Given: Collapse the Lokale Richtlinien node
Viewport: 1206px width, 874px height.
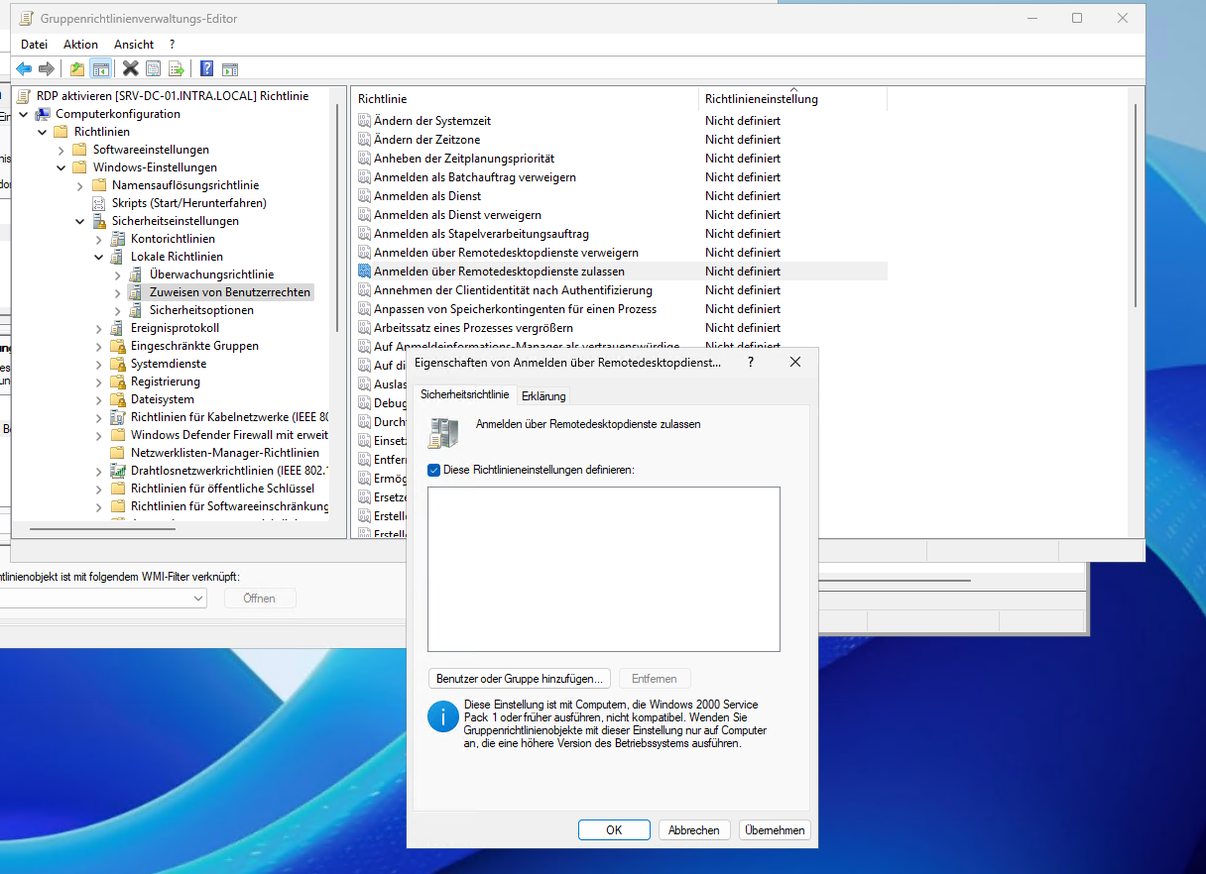Looking at the screenshot, I should coord(99,257).
